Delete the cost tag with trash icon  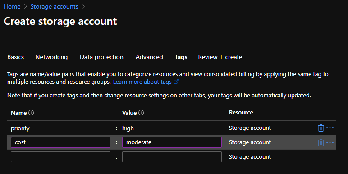(x=321, y=142)
